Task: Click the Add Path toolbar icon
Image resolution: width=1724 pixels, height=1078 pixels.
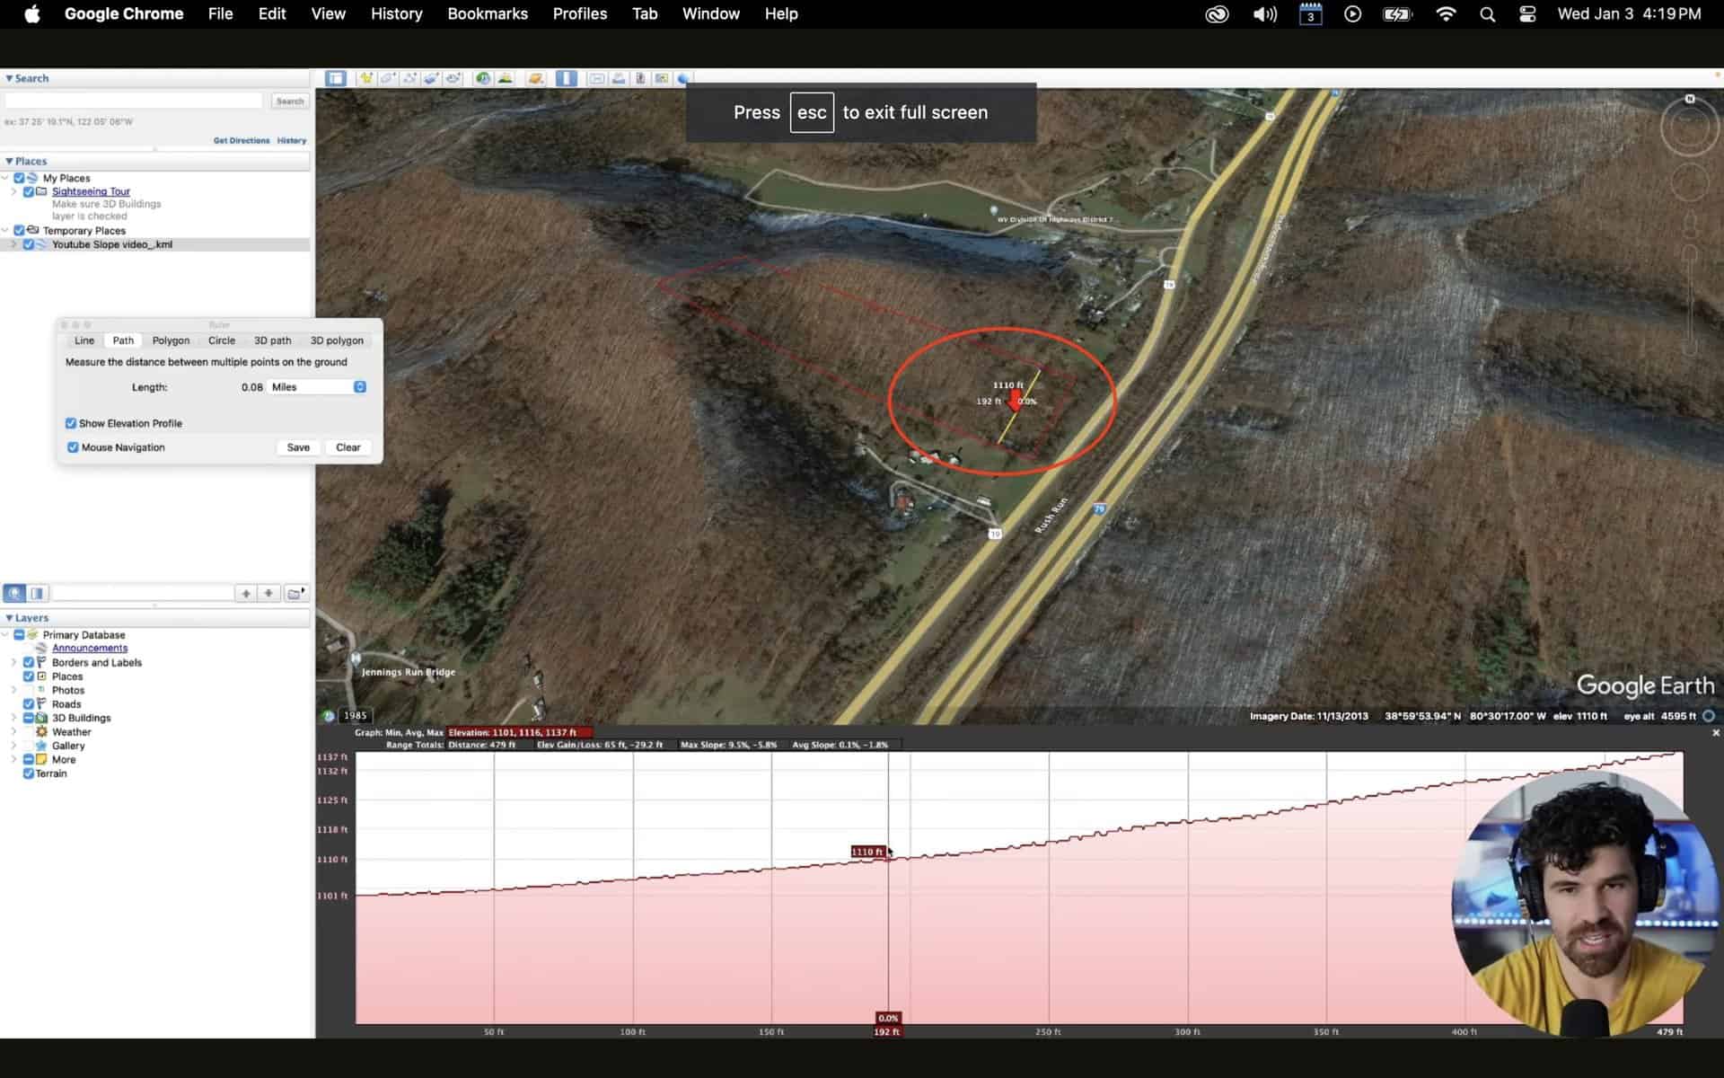Action: pos(410,78)
